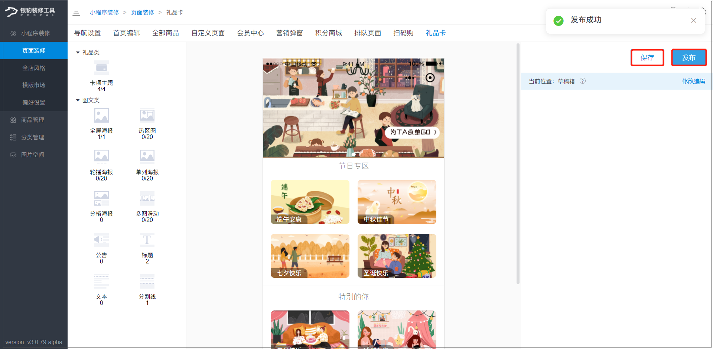Click the preview vertical scrollbar
The image size is (713, 349).
click(x=518, y=164)
